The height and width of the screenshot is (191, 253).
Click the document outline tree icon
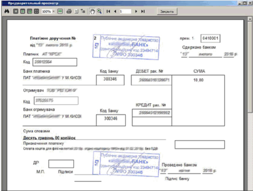click(83, 11)
